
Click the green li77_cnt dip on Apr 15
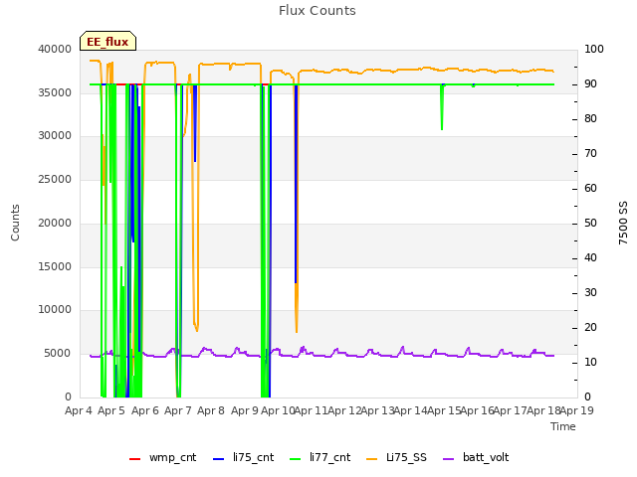pos(442,108)
